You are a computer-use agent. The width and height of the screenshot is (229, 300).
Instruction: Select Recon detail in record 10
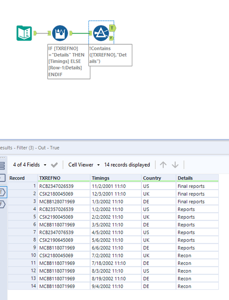197,255
